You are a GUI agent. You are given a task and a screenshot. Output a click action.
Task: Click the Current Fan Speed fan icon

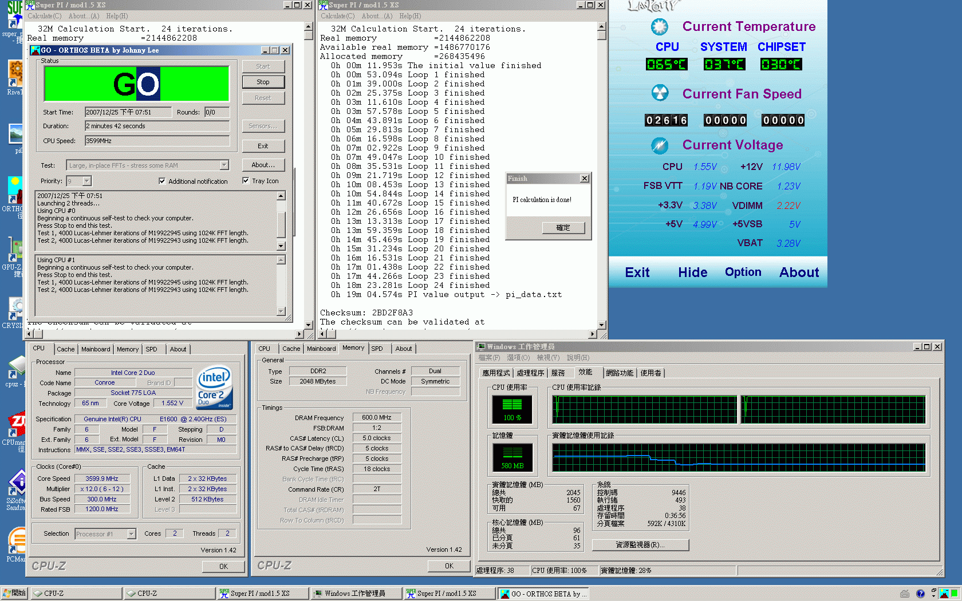tap(660, 93)
